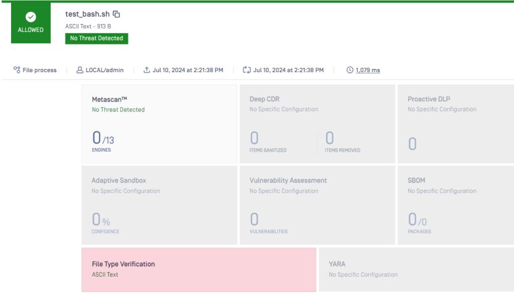Click the ITEMS SANITIZED count
This screenshot has height=302, width=514.
(255, 138)
